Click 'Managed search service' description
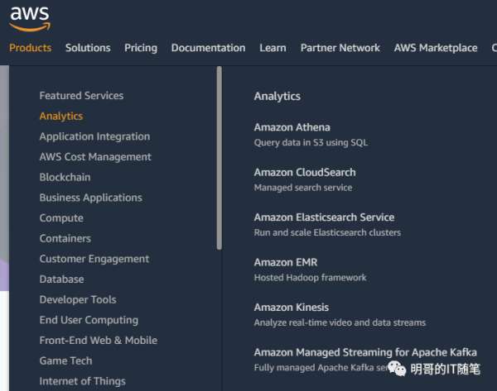 pyautogui.click(x=303, y=188)
